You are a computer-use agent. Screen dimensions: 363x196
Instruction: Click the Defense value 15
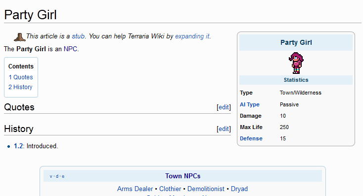tap(283, 138)
